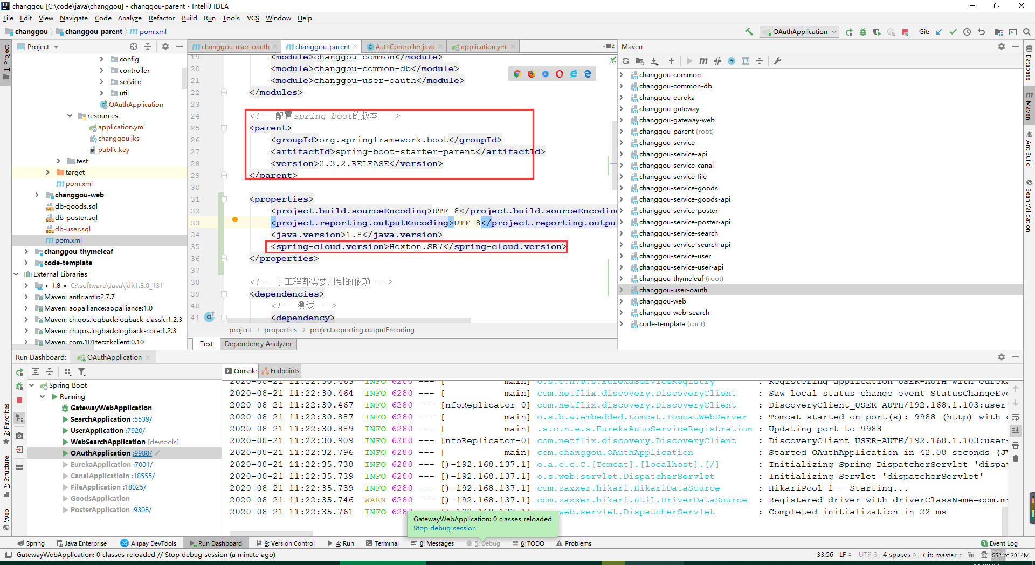
Task: Debug OAuthApplication with the bug icon
Action: pos(863,32)
